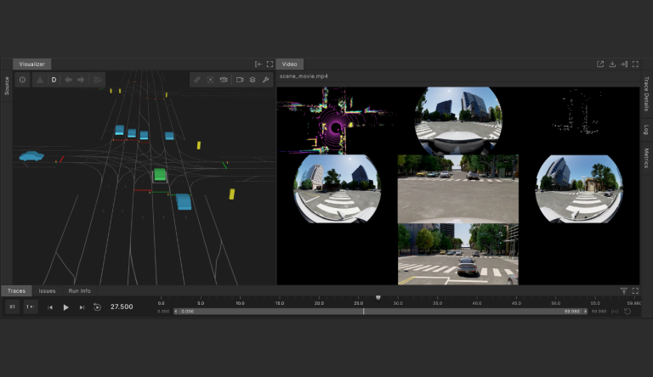Select the ruler measure tool in Visualizer
The width and height of the screenshot is (653, 377).
[197, 80]
